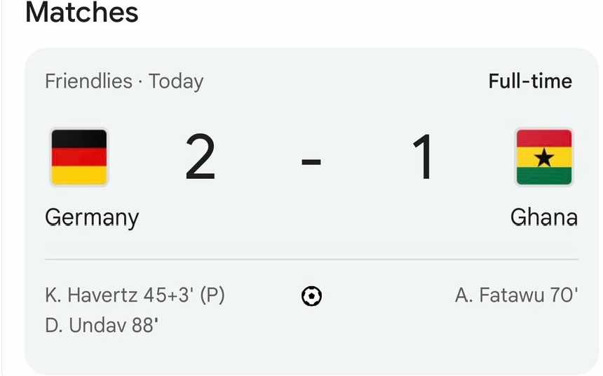This screenshot has height=376, width=603.
Task: Click the Matches heading
Action: (x=82, y=13)
